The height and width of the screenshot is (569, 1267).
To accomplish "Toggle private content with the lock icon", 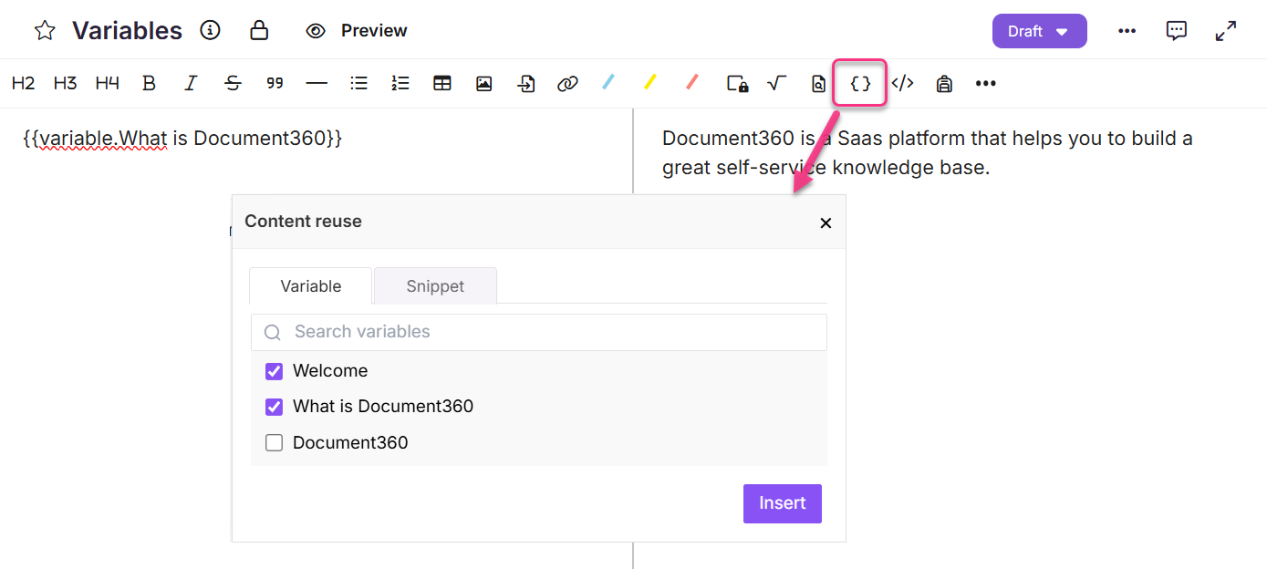I will 736,83.
